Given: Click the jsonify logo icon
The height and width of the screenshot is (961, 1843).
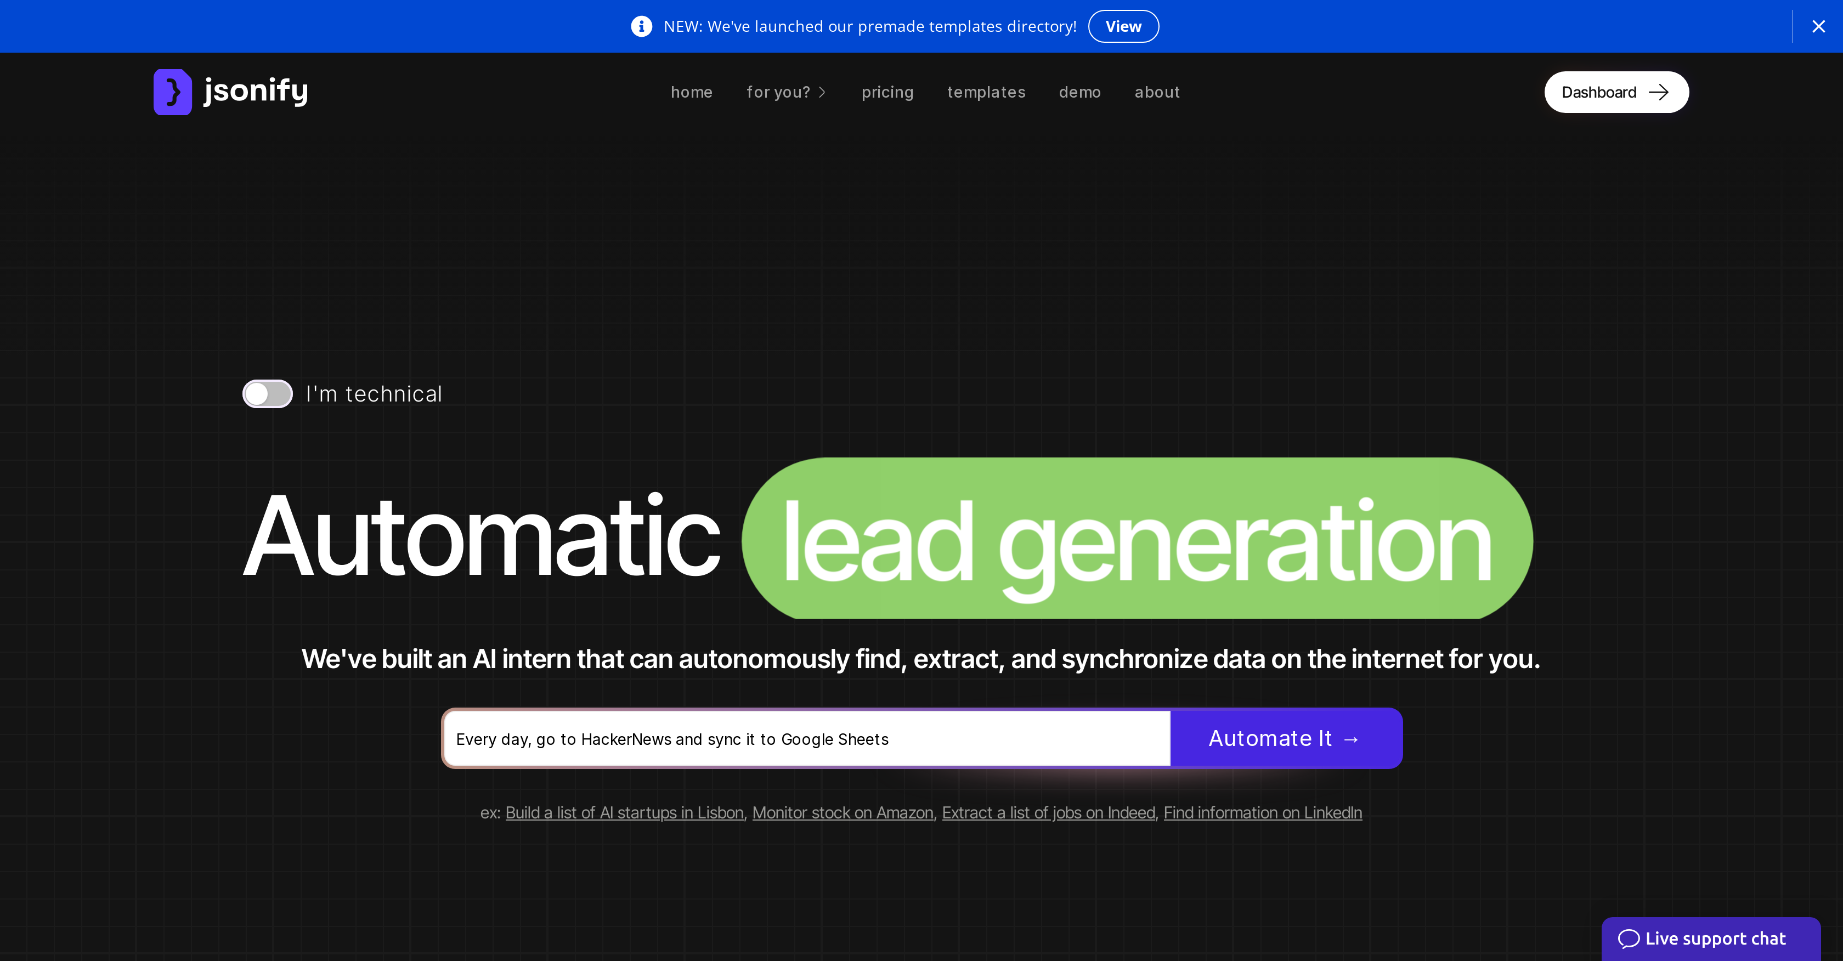Looking at the screenshot, I should 172,92.
